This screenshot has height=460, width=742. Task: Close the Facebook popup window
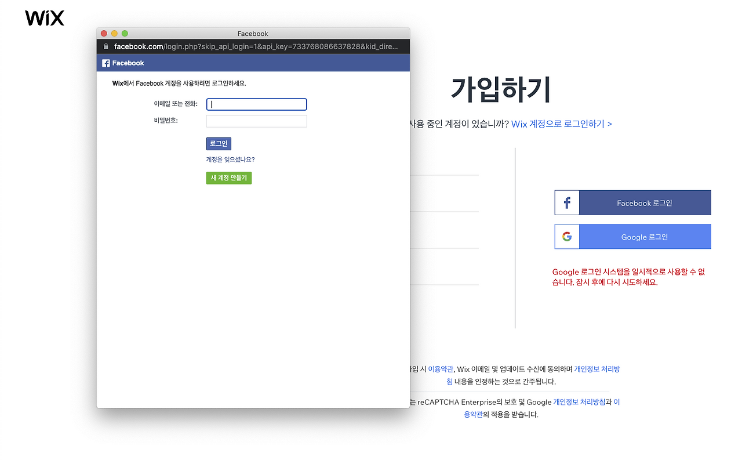coord(104,34)
